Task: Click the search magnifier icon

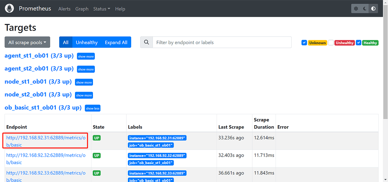Action: pos(147,42)
